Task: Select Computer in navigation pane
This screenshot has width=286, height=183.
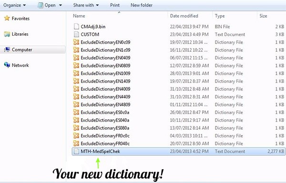Action: [22, 49]
